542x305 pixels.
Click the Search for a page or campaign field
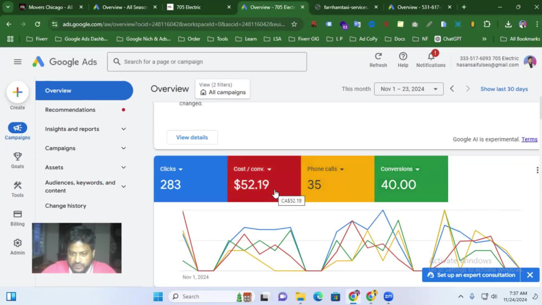click(x=207, y=62)
